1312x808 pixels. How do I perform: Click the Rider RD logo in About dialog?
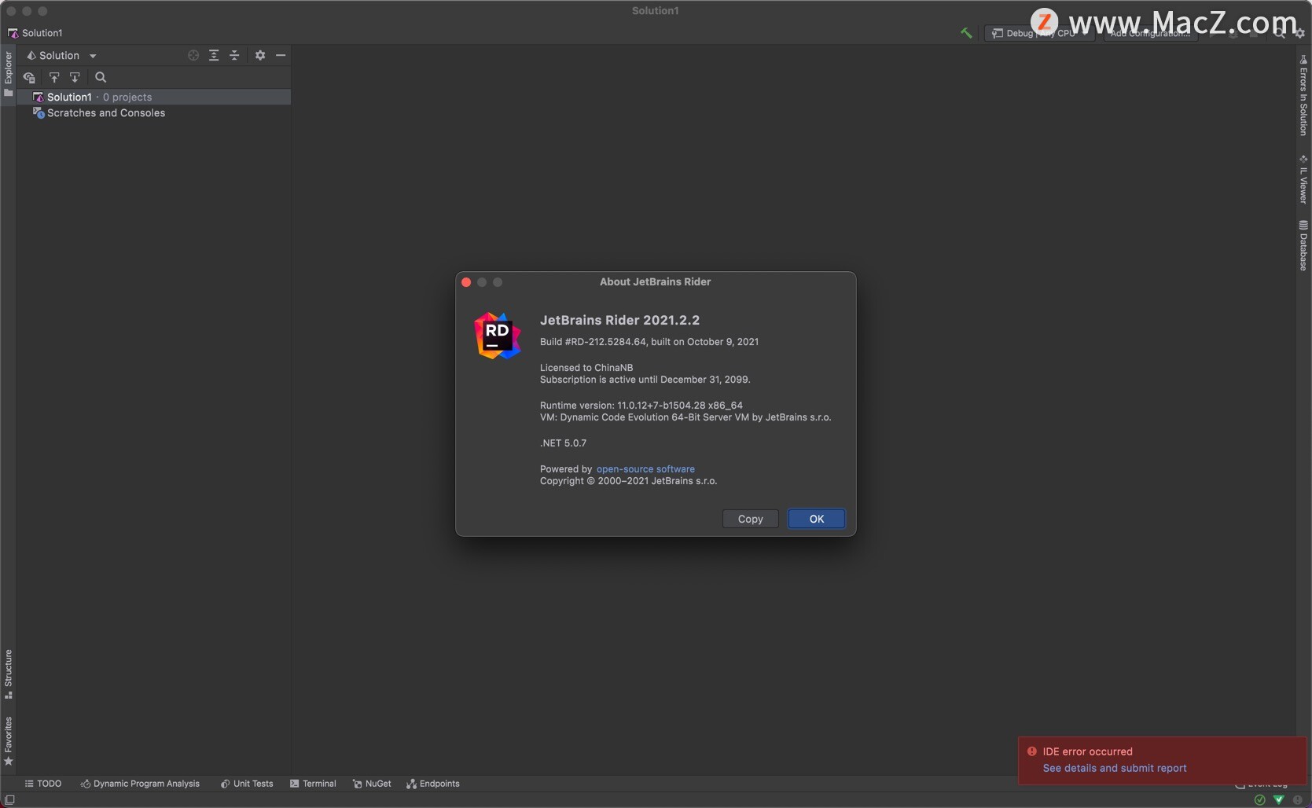click(x=498, y=336)
